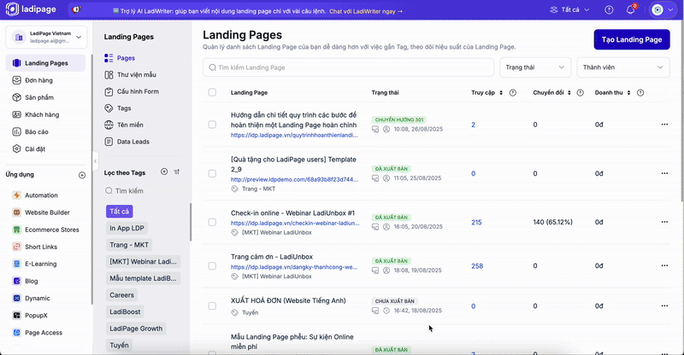Filter by 'In App LDP' tag

[127, 228]
